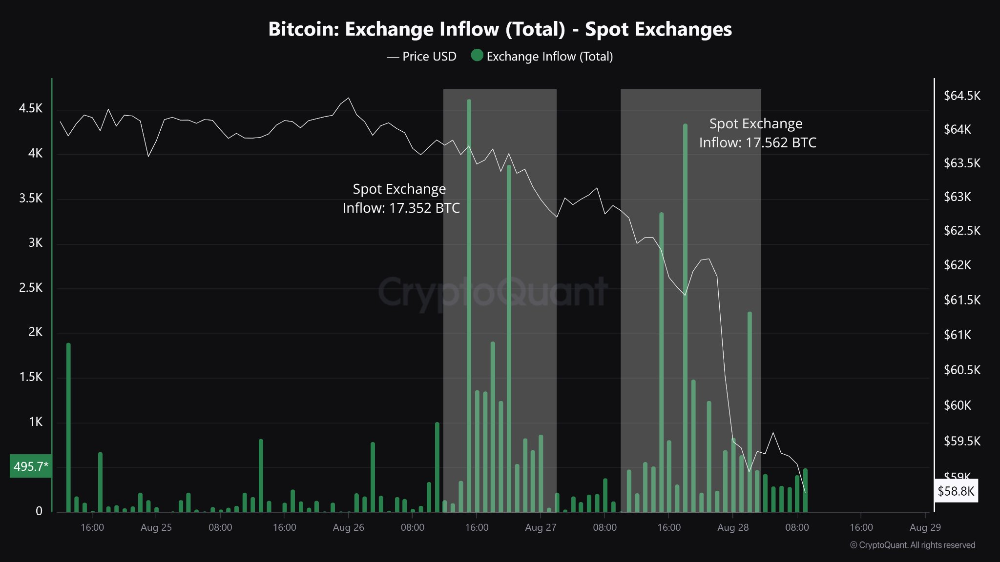Screen dimensions: 1000x562
Task: Click the Aug 26 x-axis label
Action: [349, 527]
